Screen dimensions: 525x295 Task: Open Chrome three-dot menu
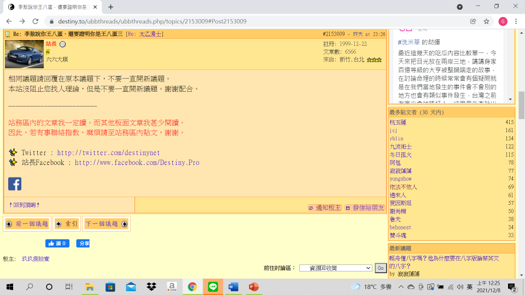[x=516, y=21]
